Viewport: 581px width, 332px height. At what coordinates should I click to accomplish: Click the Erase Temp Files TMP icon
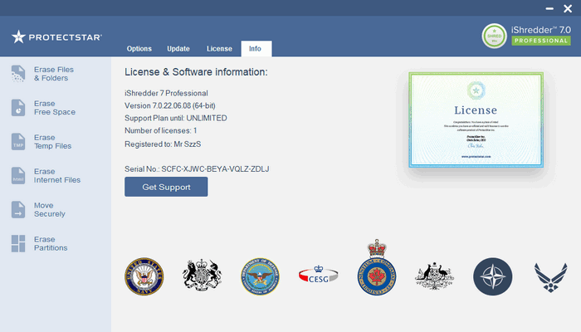pyautogui.click(x=18, y=142)
